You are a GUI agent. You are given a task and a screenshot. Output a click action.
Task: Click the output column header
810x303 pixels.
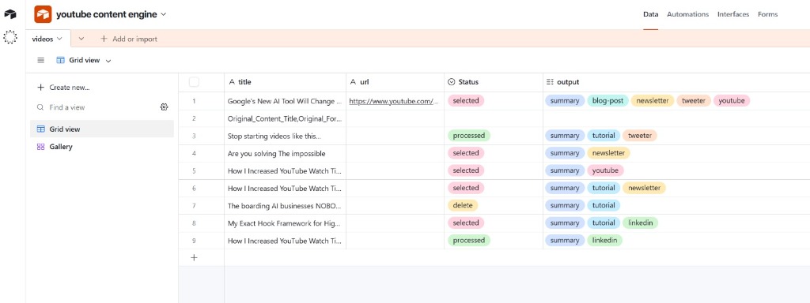(x=676, y=82)
